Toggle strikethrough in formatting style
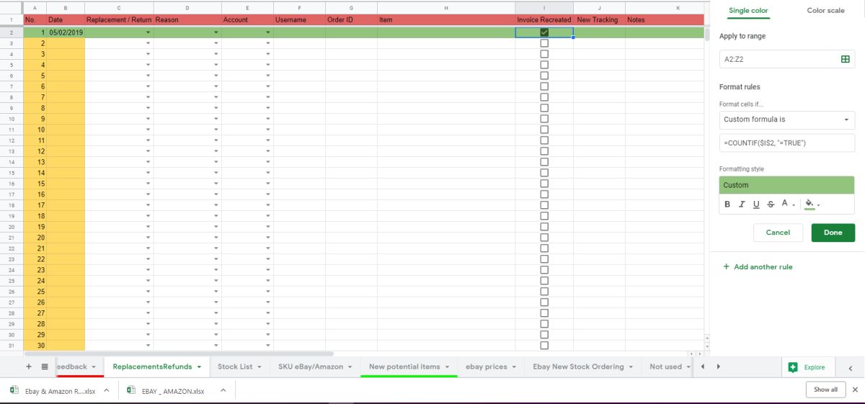Viewport: 865px width, 404px height. tap(771, 205)
